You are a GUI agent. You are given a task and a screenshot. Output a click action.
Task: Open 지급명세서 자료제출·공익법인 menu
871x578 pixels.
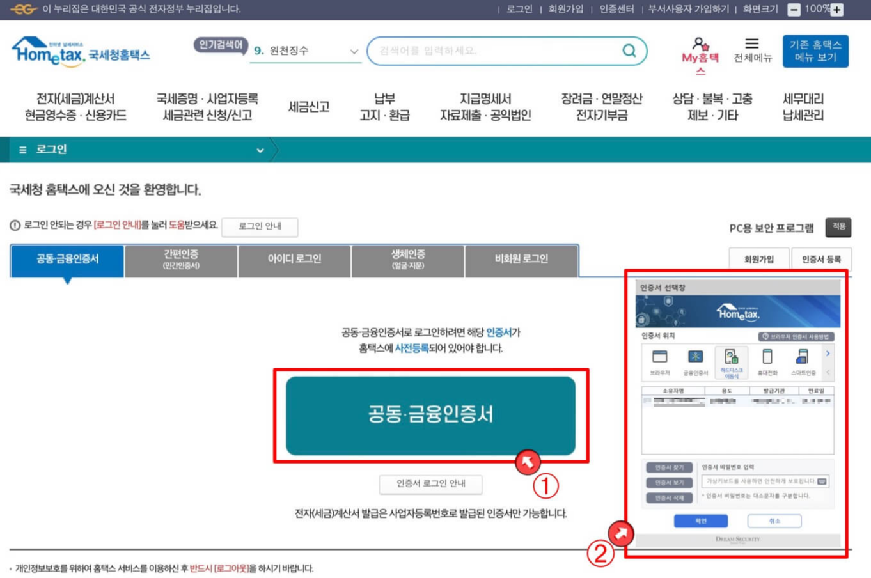485,107
